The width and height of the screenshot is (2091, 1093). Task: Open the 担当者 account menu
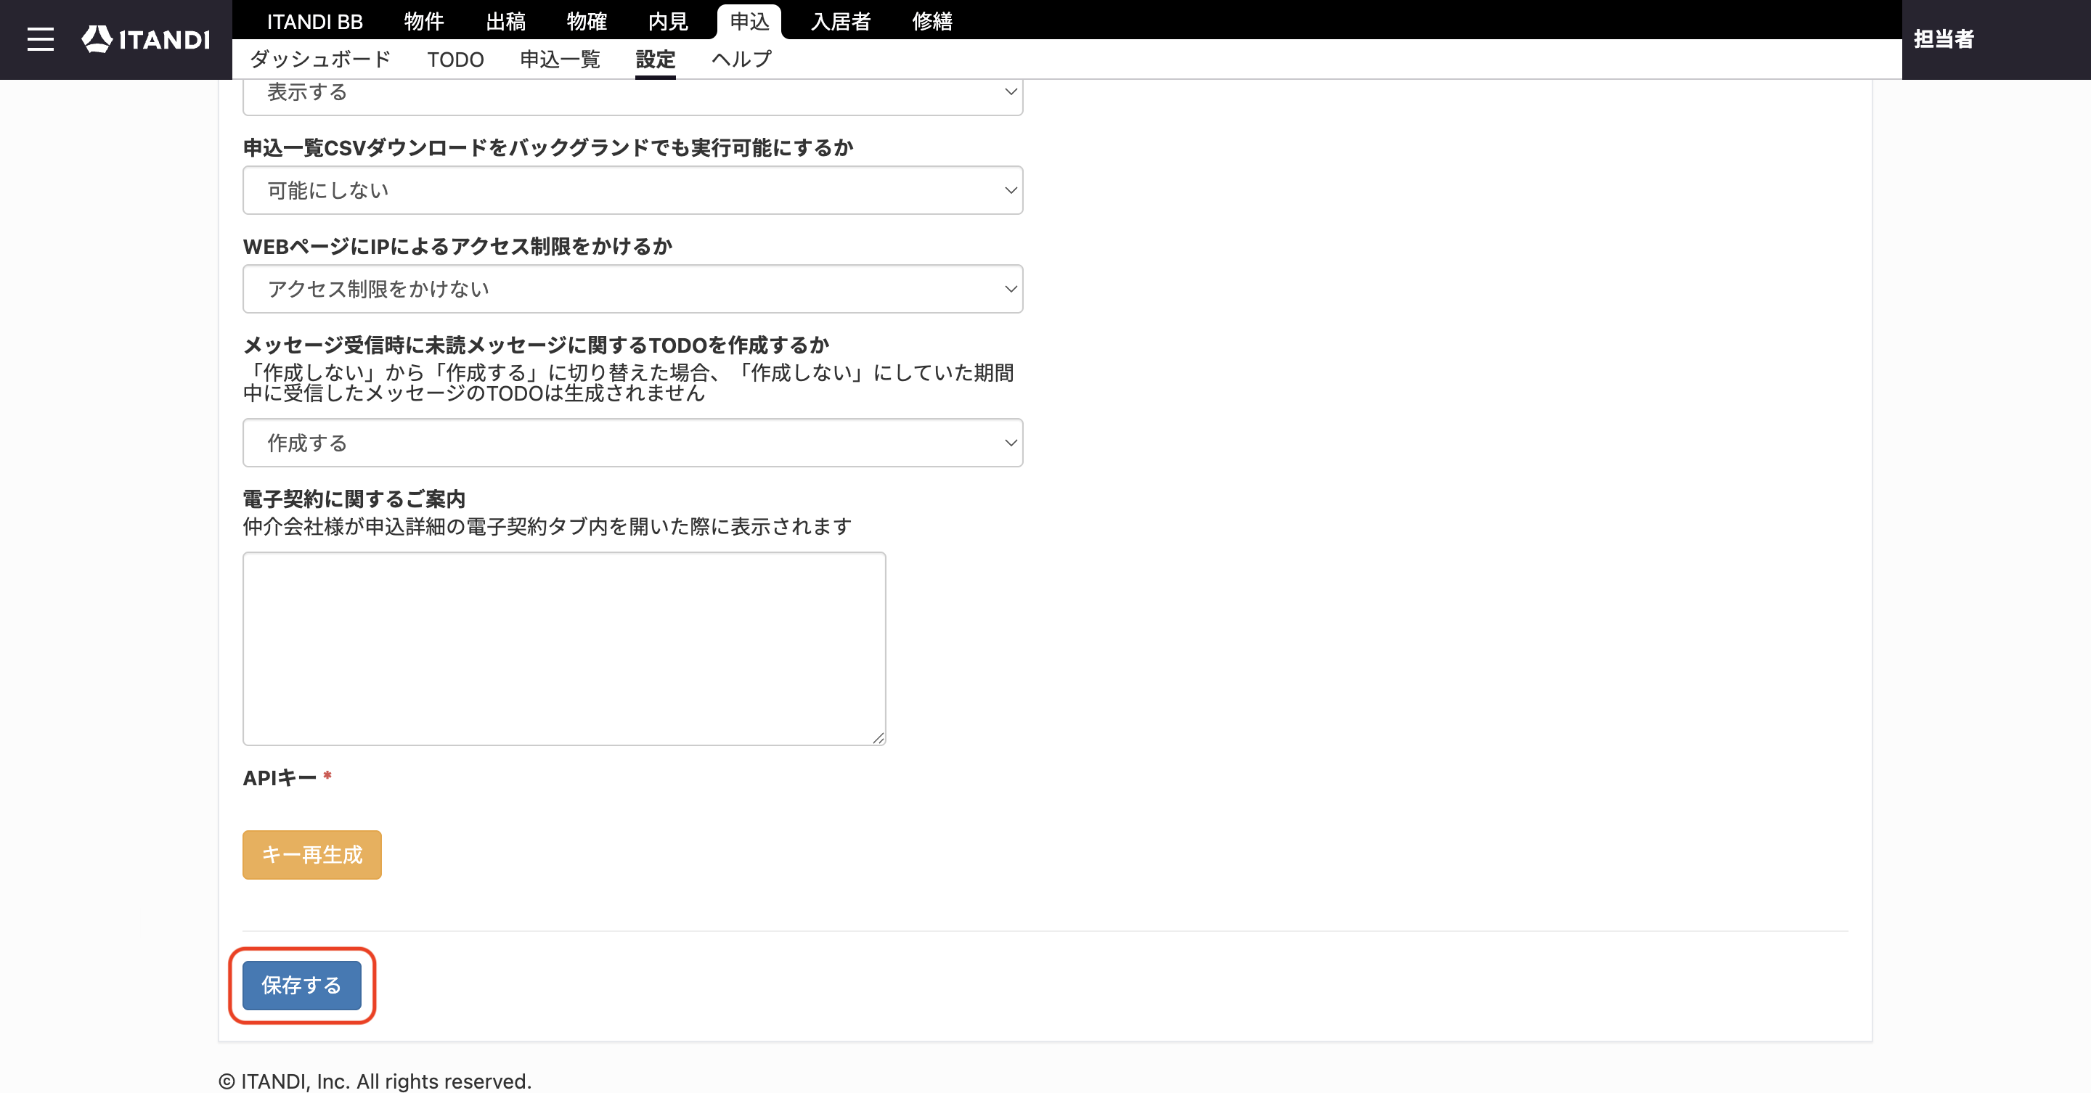pos(1944,39)
